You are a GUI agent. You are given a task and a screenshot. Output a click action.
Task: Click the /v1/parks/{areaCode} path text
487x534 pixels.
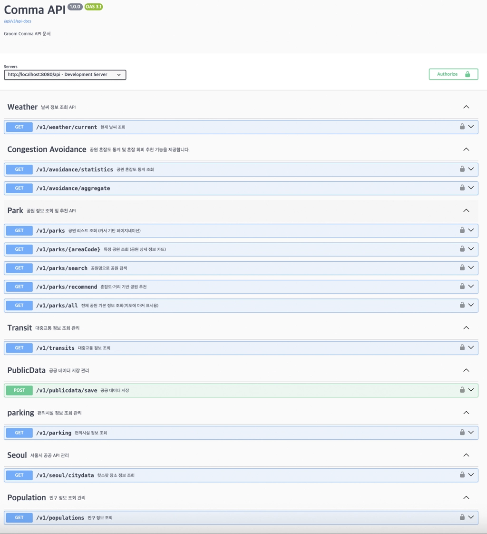[x=68, y=249]
